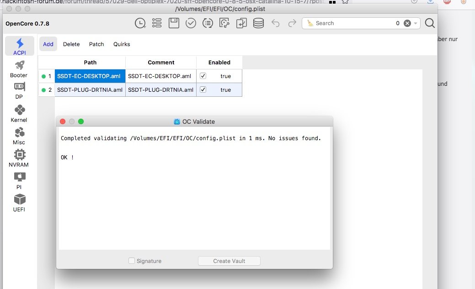Open the PI sidebar section
The height and width of the screenshot is (289, 475).
click(19, 181)
